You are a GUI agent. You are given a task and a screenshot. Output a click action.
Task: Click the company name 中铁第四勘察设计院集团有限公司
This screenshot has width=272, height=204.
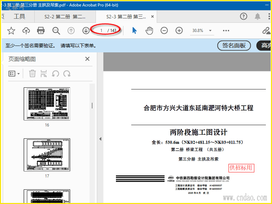coord(203,178)
